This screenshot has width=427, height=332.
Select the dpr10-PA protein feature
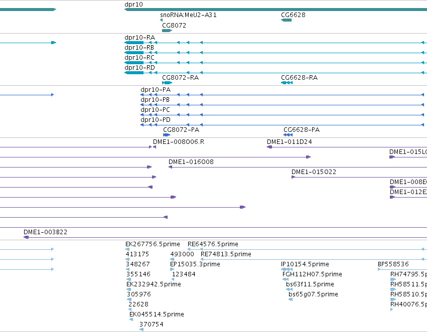282,95
